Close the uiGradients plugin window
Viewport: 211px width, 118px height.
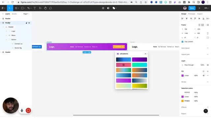145,54
